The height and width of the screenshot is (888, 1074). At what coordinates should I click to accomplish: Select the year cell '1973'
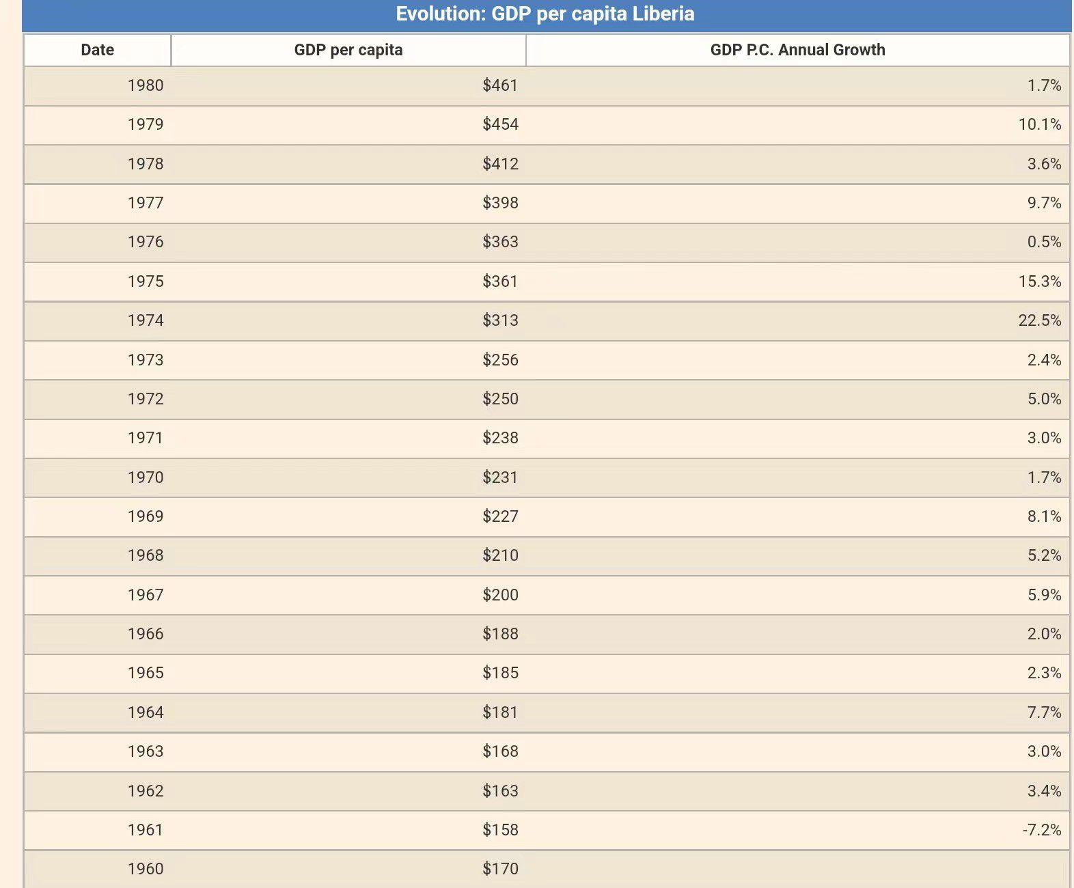[x=146, y=360]
